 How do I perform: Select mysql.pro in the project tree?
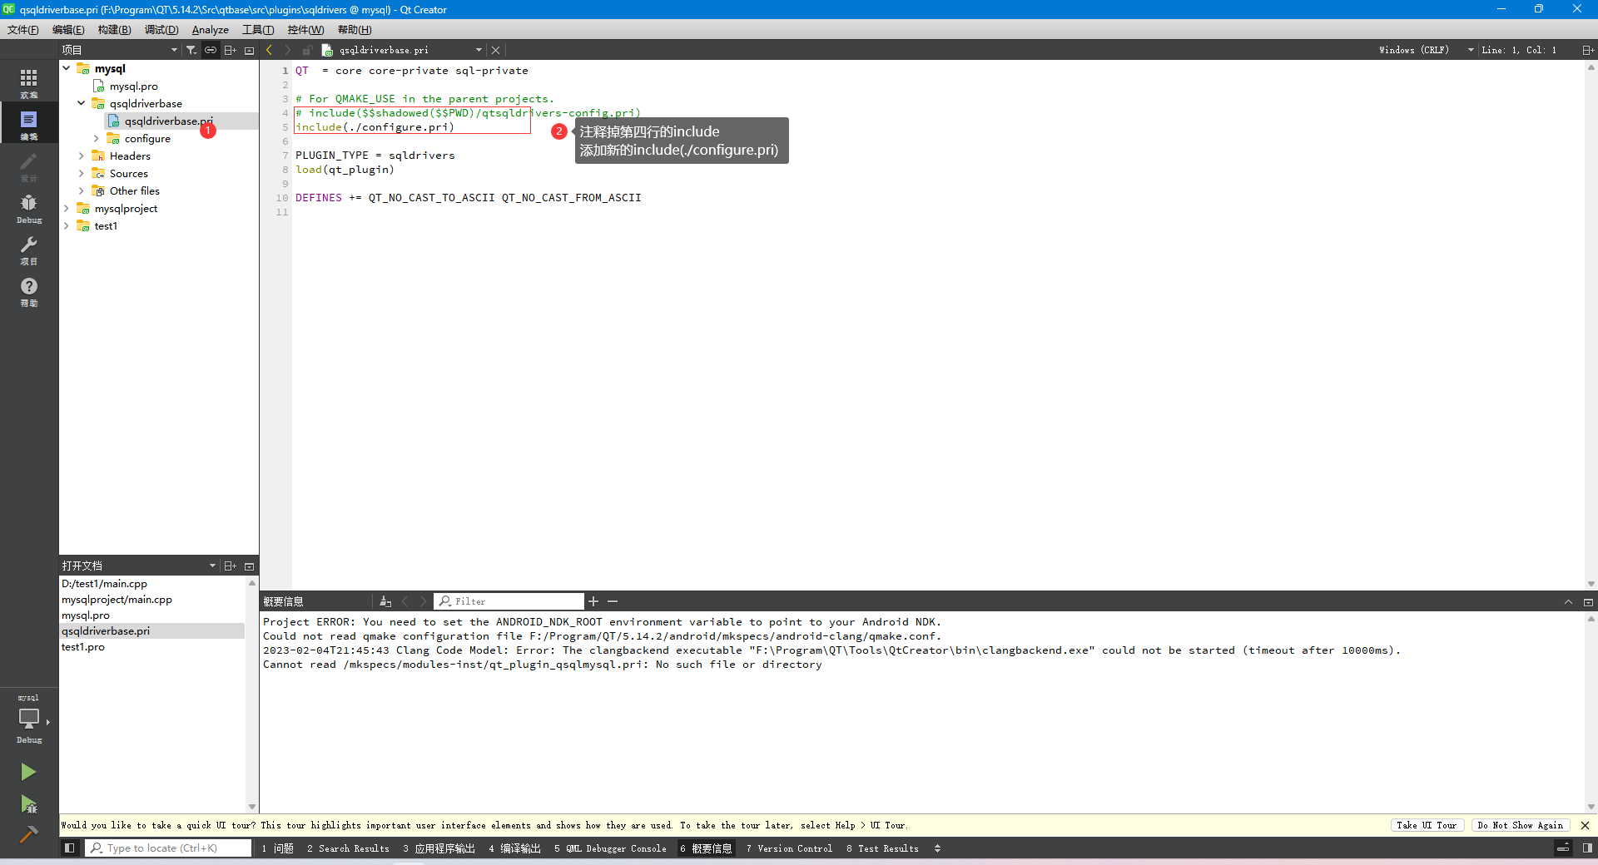tap(135, 86)
